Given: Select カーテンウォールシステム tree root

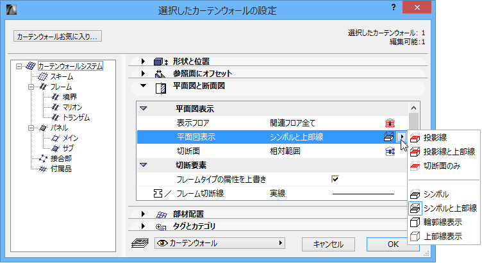Looking at the screenshot, I should [71, 66].
